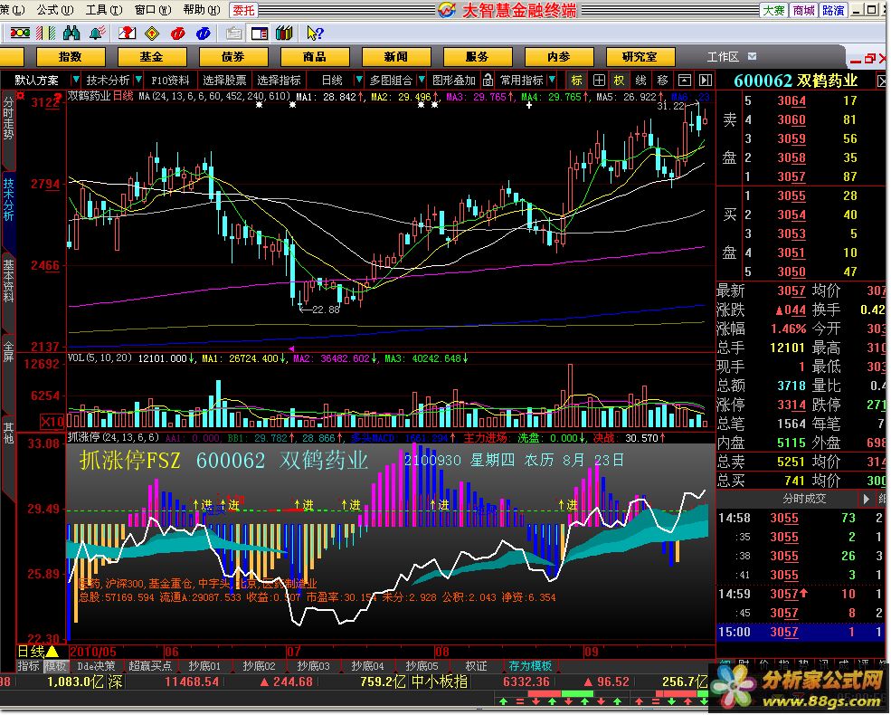The height and width of the screenshot is (715, 891).
Task: Click the grayed clipboard toolbar icon
Action: [233, 33]
